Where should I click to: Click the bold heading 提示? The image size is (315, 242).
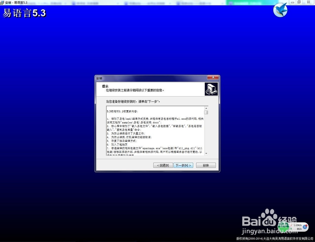(105, 86)
